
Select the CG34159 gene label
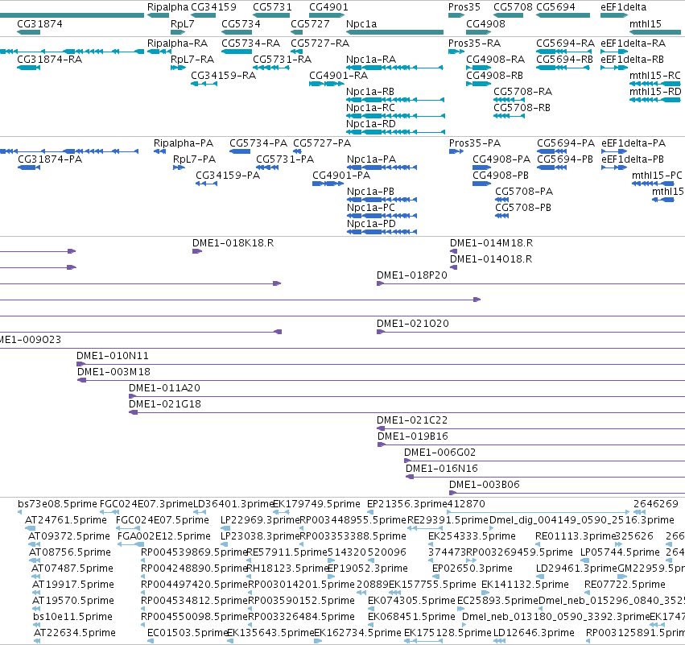coord(213,7)
